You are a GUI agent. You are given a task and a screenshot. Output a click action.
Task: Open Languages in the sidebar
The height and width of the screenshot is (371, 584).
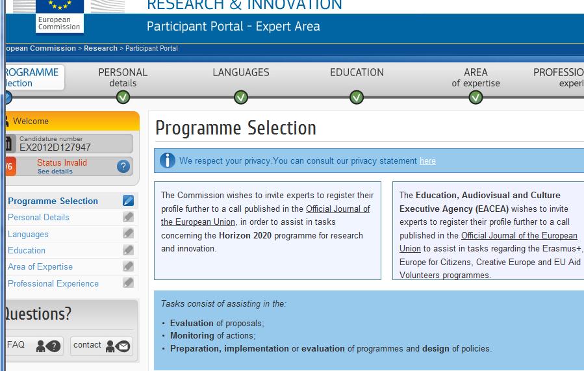click(x=29, y=234)
